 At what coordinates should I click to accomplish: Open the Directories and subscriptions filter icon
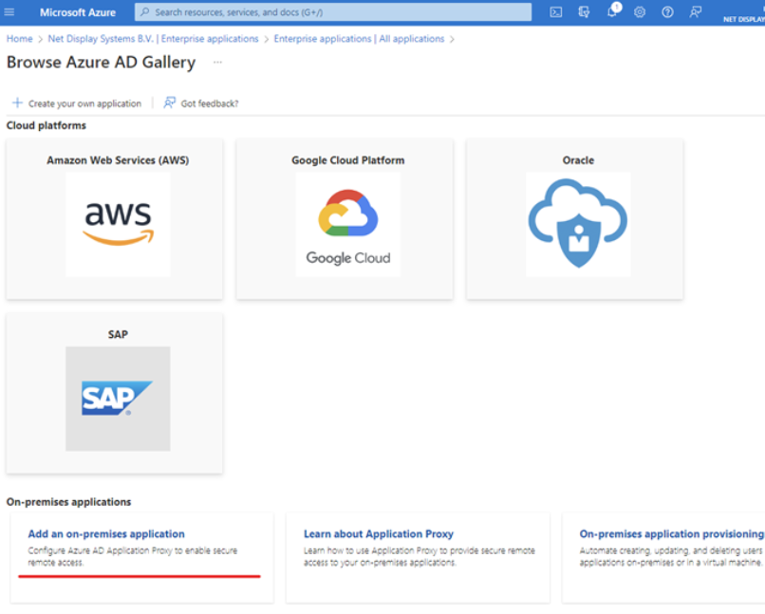584,12
